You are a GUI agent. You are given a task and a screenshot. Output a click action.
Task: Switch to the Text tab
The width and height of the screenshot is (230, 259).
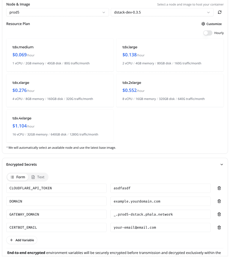coord(38,177)
